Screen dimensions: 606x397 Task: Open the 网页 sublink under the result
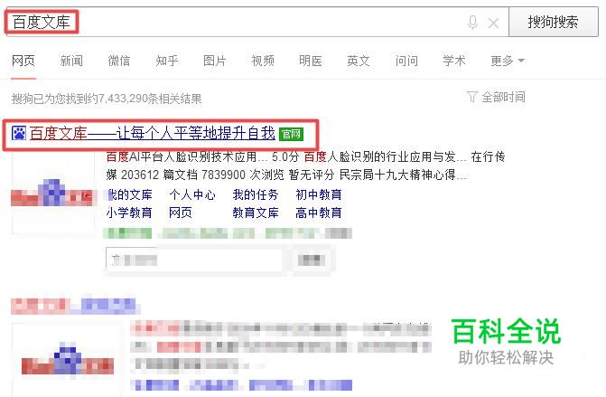181,213
